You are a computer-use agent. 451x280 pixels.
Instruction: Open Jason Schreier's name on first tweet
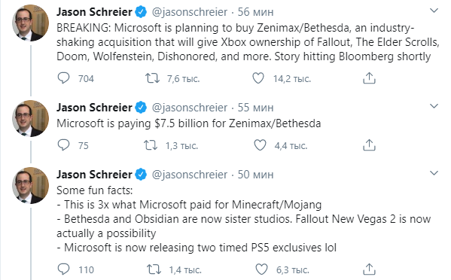click(x=94, y=12)
